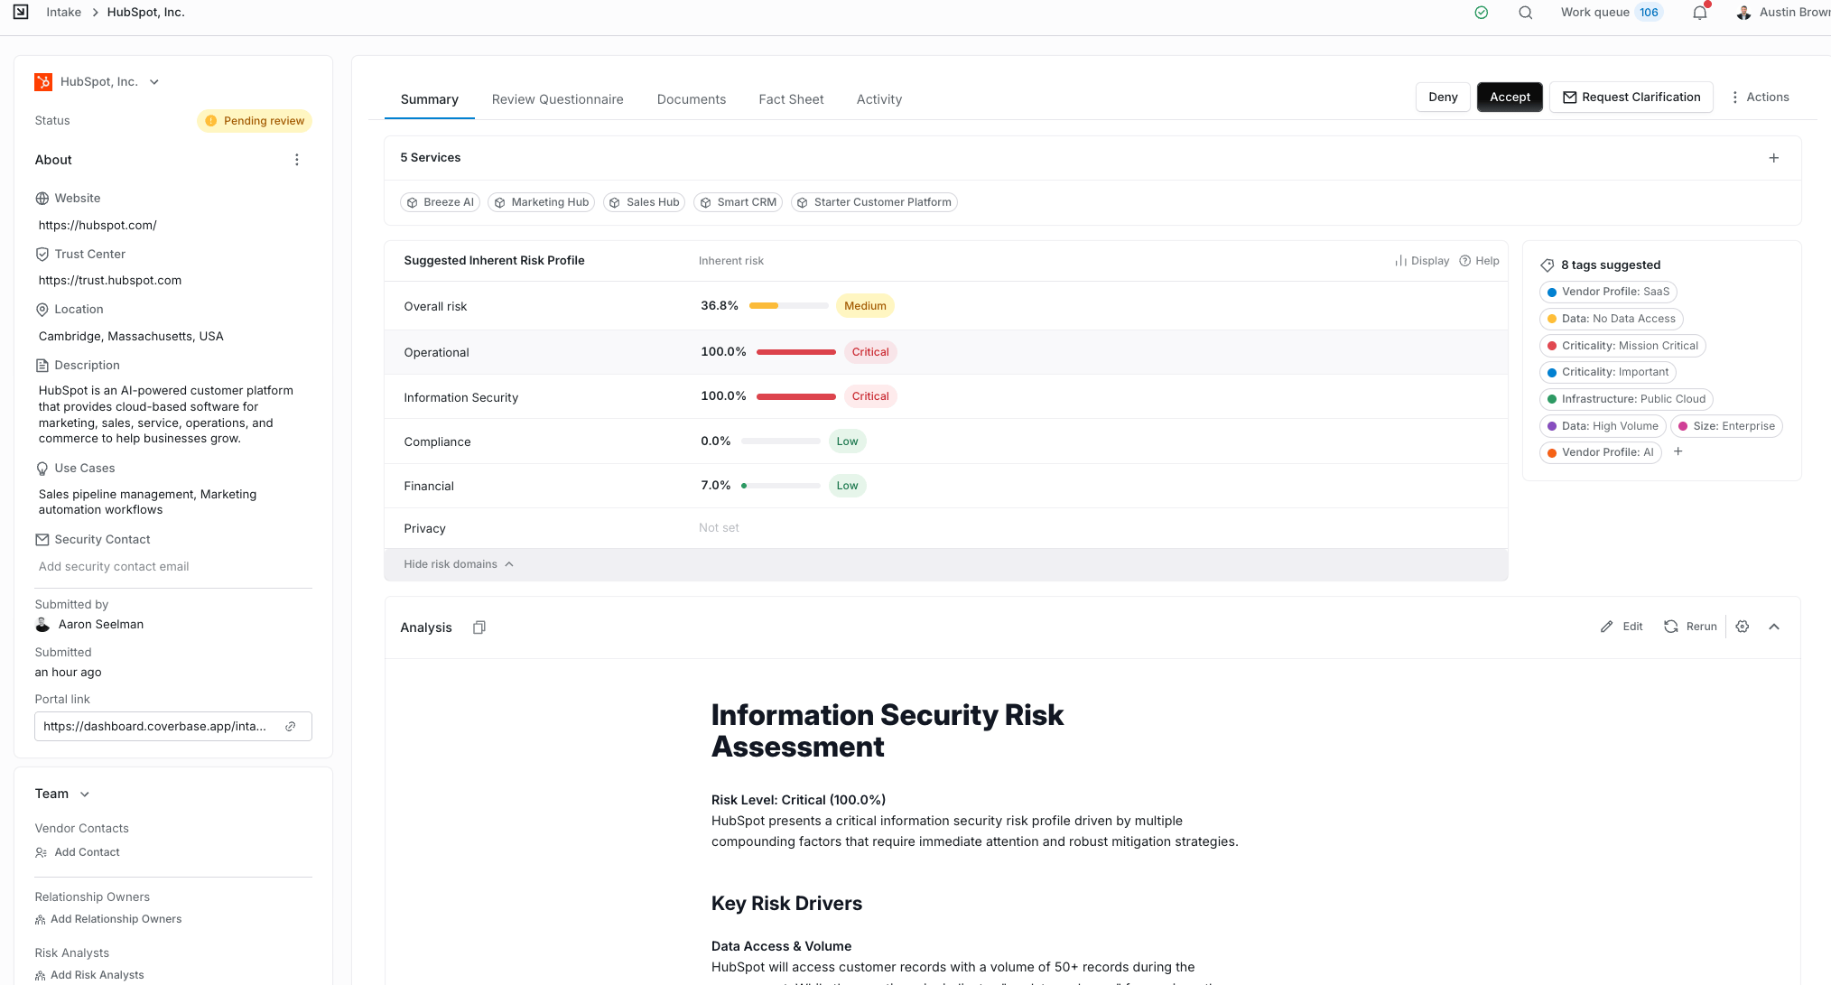The height and width of the screenshot is (985, 1831).
Task: Click the Website globe icon
Action: (42, 199)
